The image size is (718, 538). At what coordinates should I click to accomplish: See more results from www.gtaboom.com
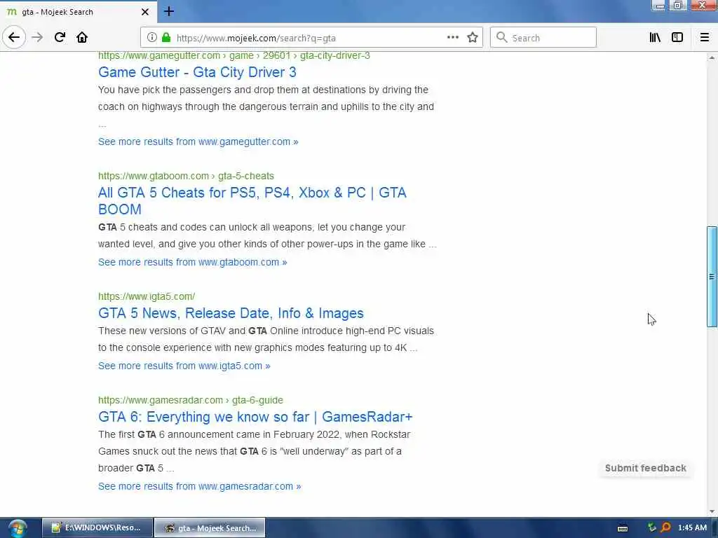[192, 262]
